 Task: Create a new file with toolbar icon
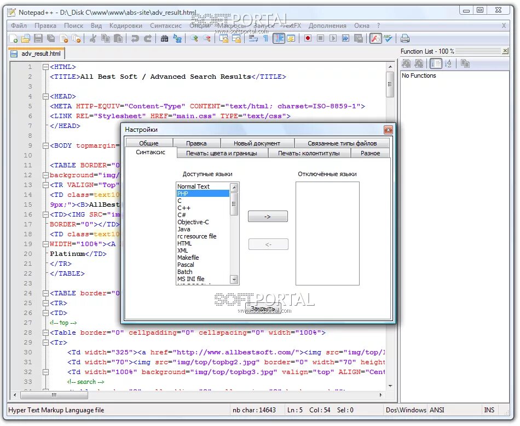tap(13, 38)
